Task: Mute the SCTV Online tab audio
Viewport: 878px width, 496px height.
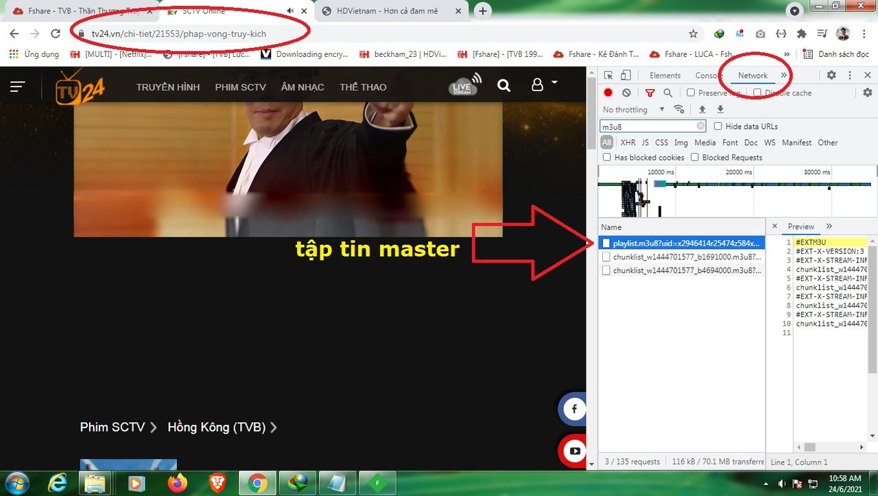Action: tap(290, 11)
